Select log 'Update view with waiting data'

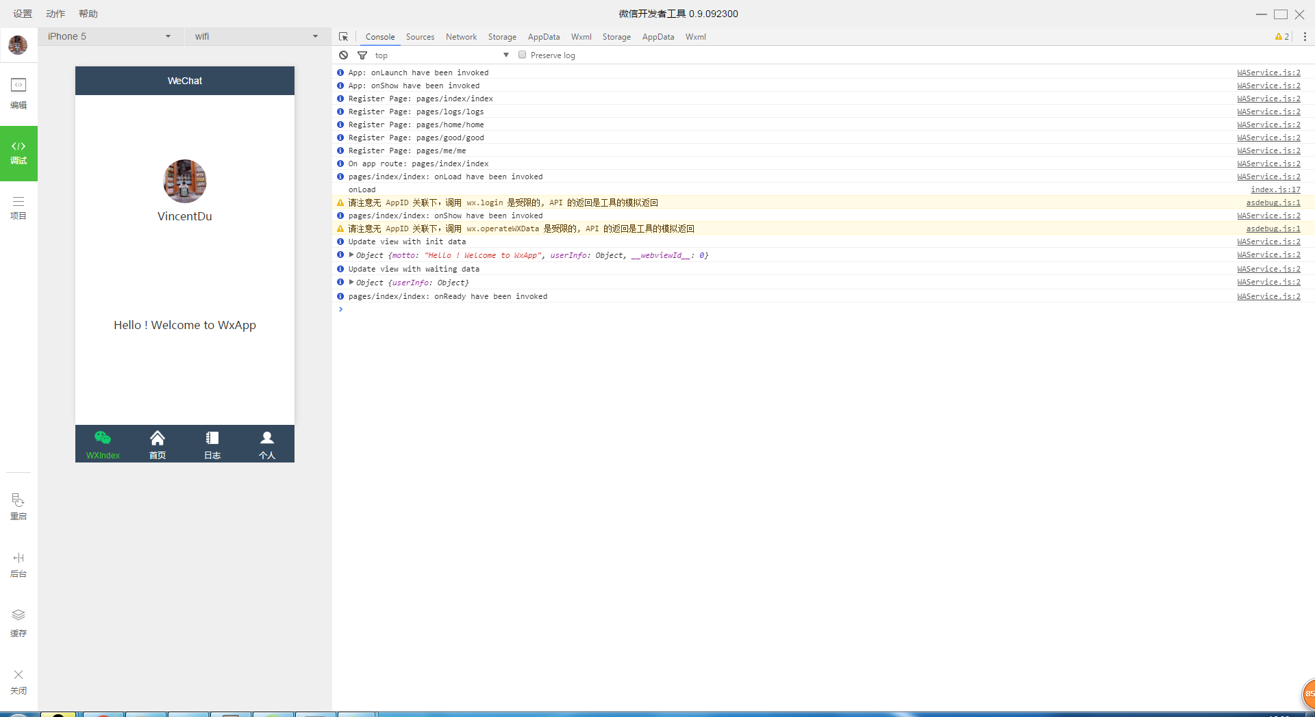click(414, 269)
